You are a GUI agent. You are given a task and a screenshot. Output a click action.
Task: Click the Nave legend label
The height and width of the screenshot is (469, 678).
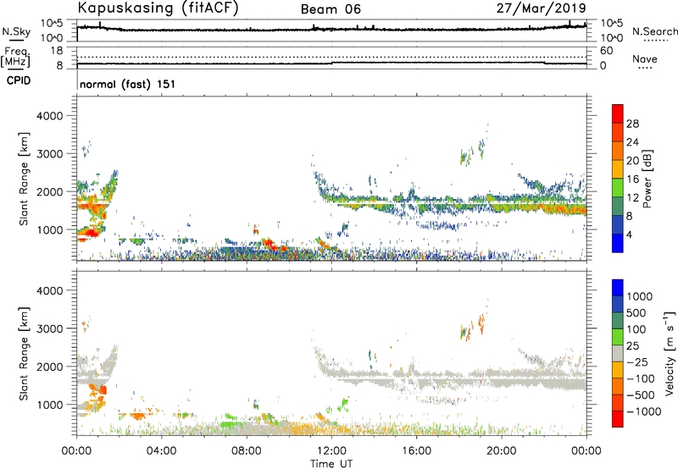pyautogui.click(x=645, y=59)
